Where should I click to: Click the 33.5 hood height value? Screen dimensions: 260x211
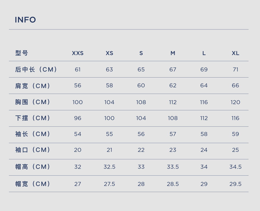173,167
